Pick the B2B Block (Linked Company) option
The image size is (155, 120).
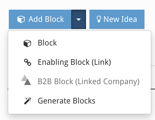[79, 82]
